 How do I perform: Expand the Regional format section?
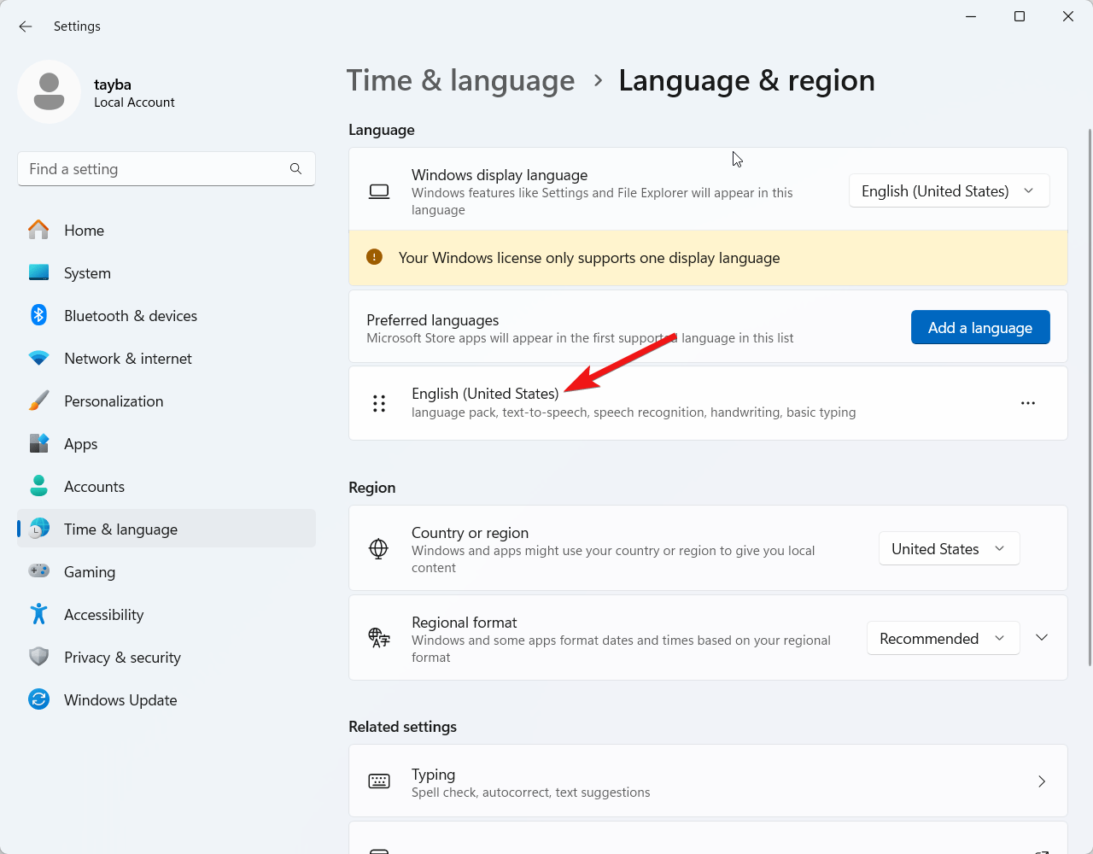click(x=1042, y=638)
